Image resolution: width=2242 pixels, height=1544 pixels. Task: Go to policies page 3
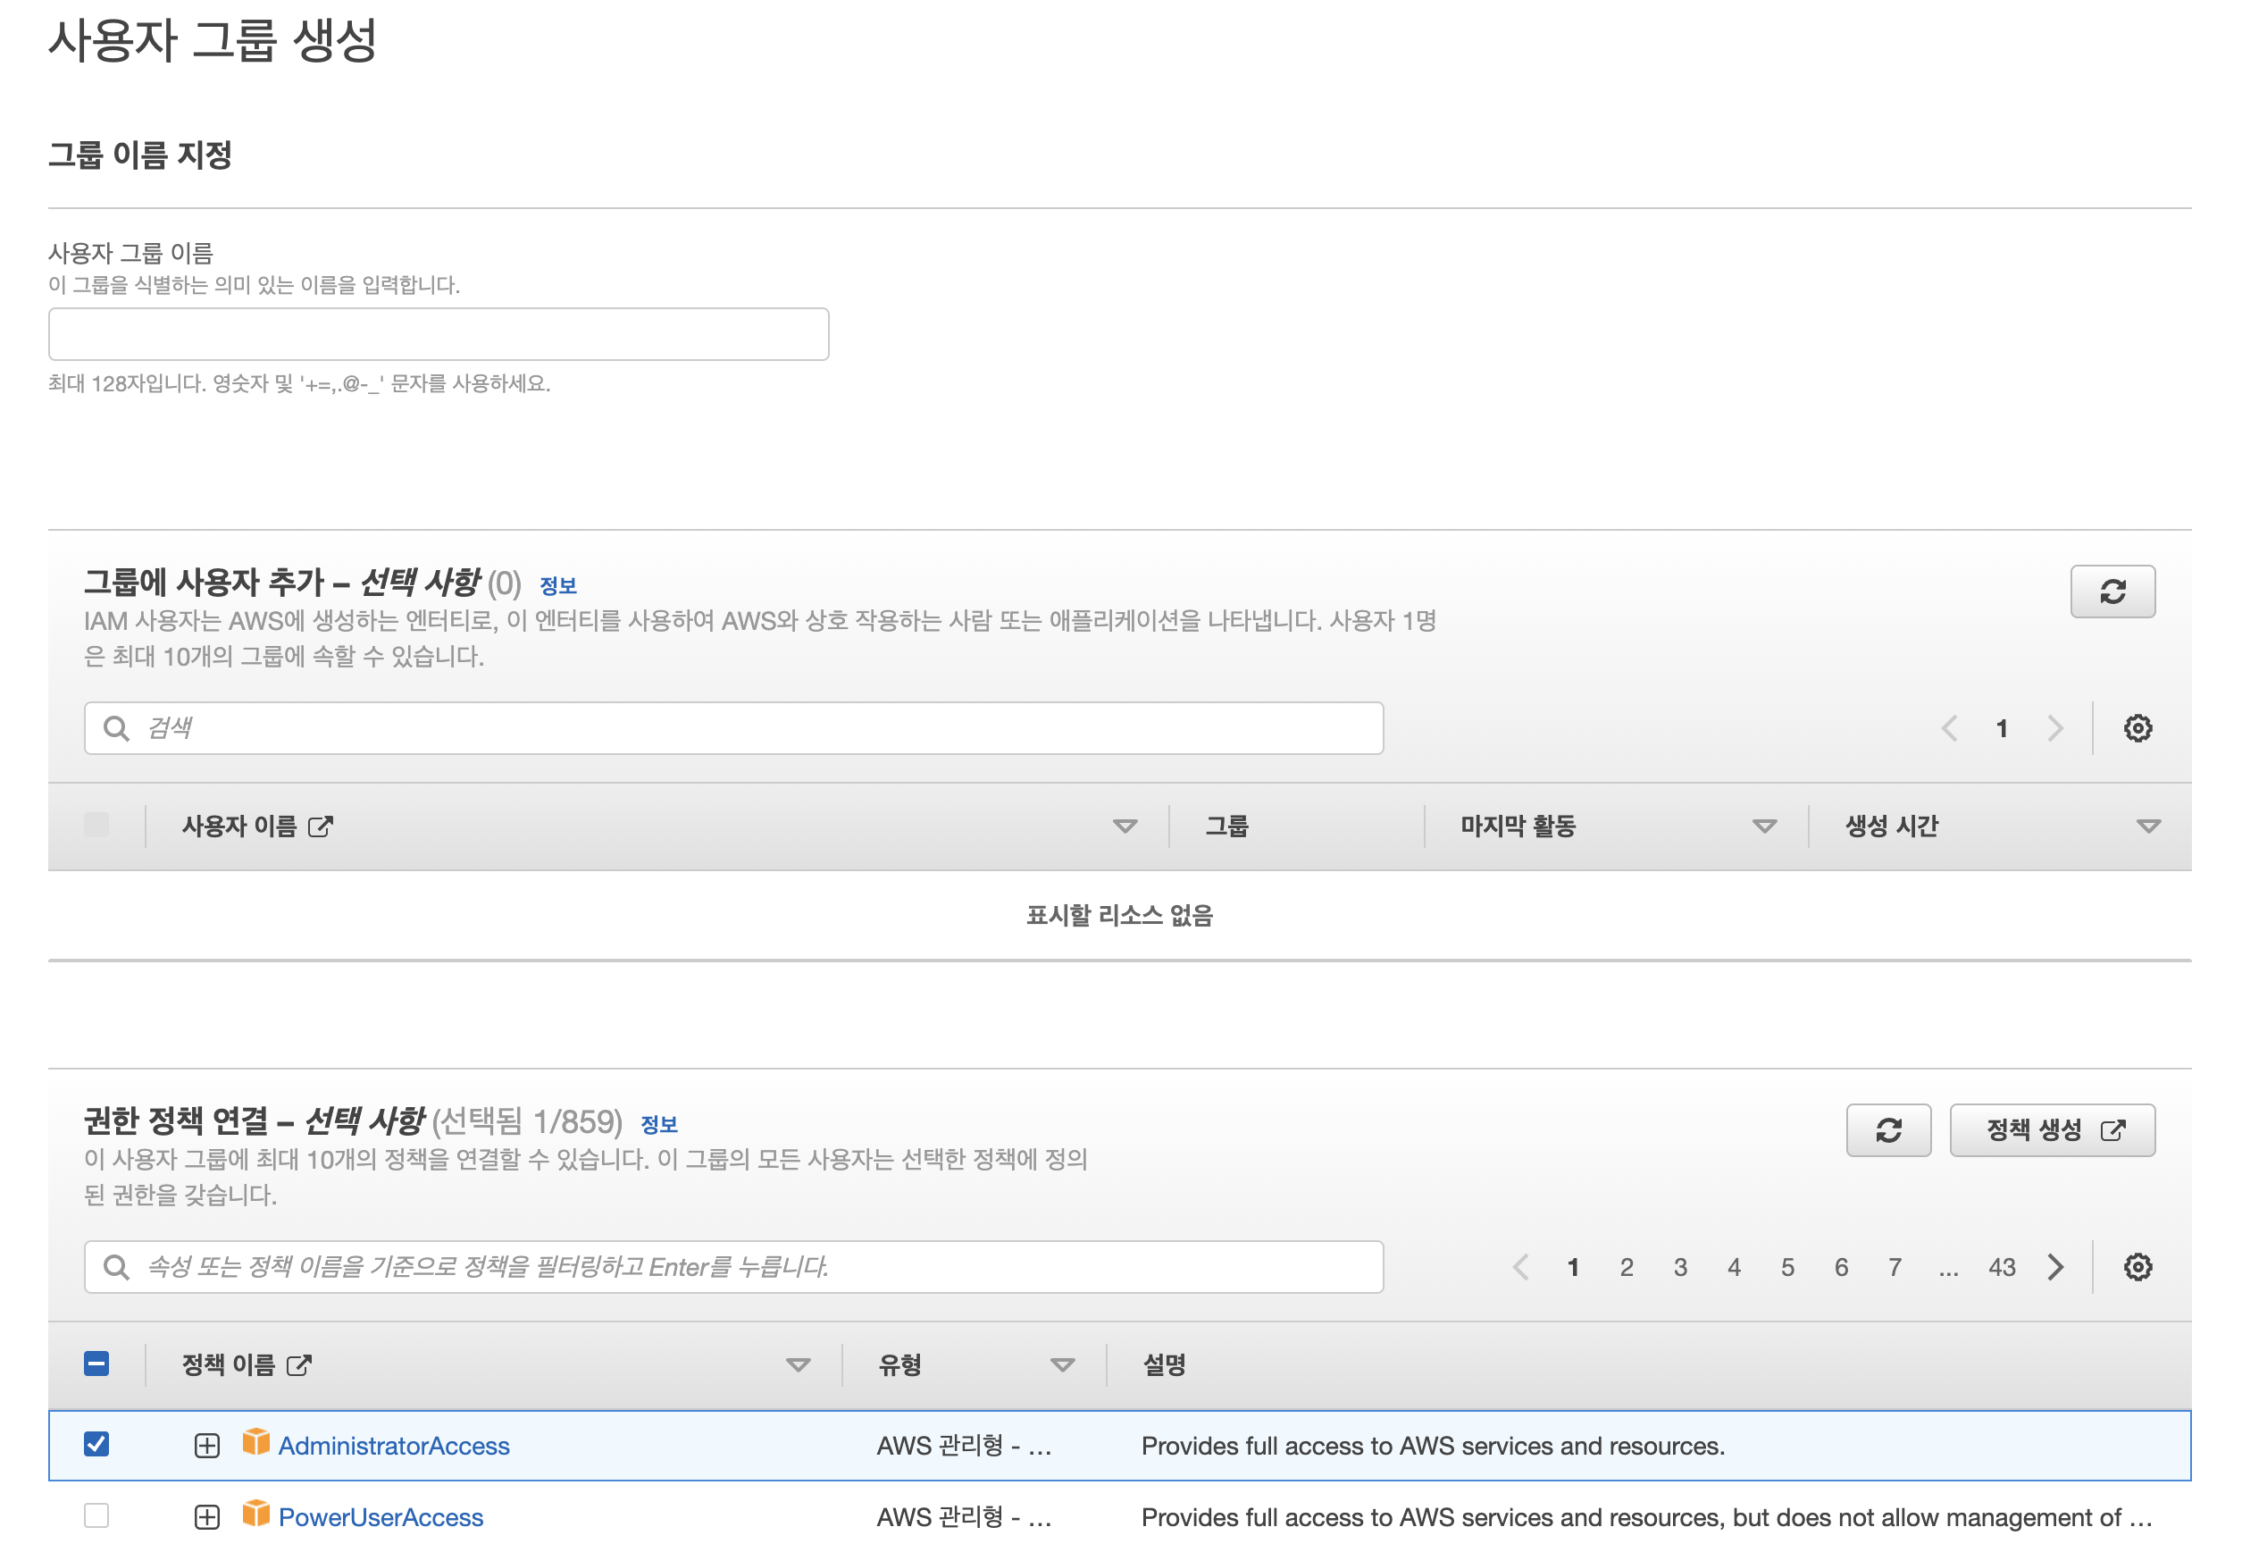click(x=1680, y=1267)
